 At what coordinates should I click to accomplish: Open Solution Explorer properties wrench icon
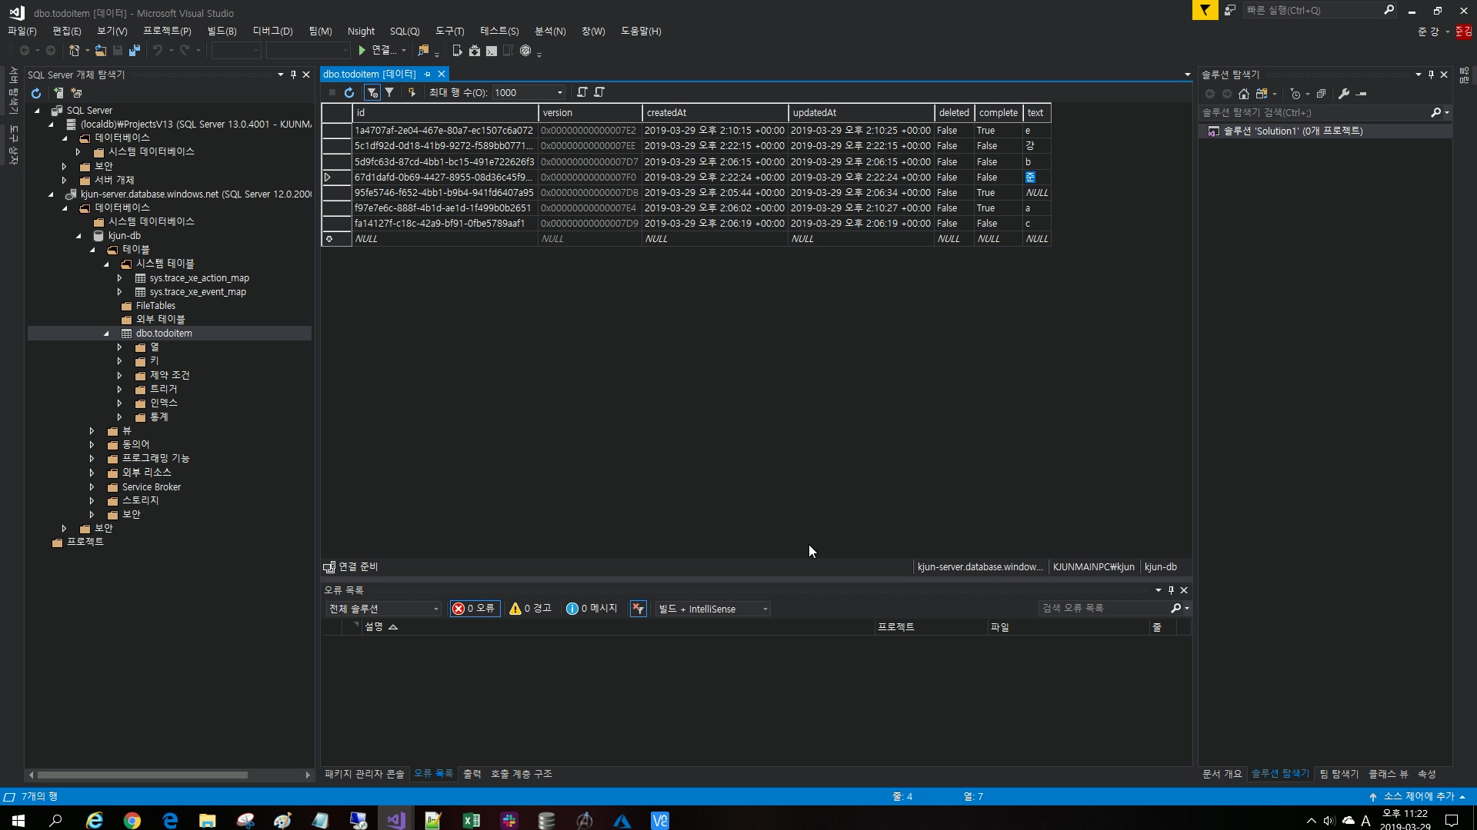[x=1344, y=94]
